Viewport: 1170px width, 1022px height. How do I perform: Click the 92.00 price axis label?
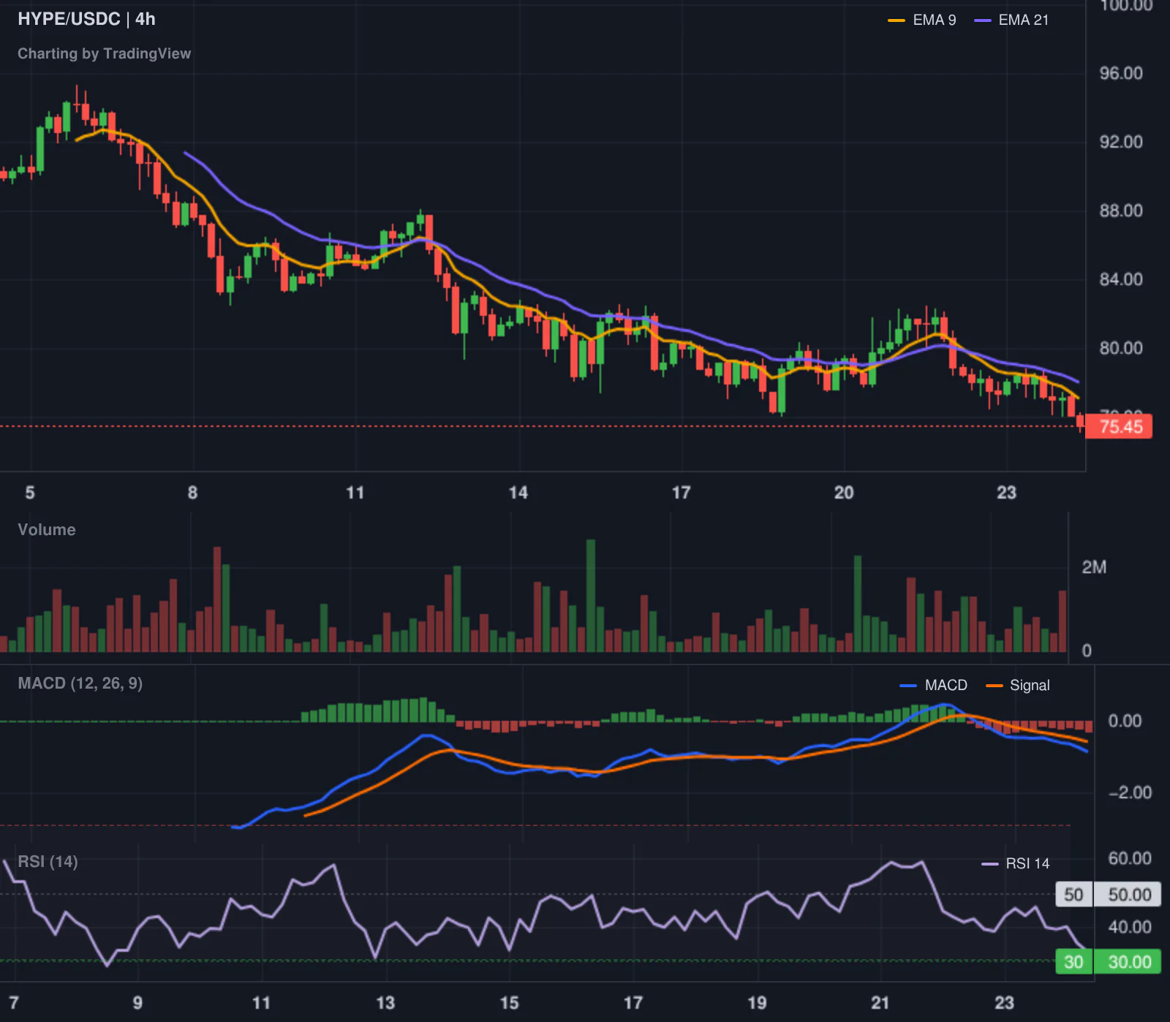point(1120,142)
